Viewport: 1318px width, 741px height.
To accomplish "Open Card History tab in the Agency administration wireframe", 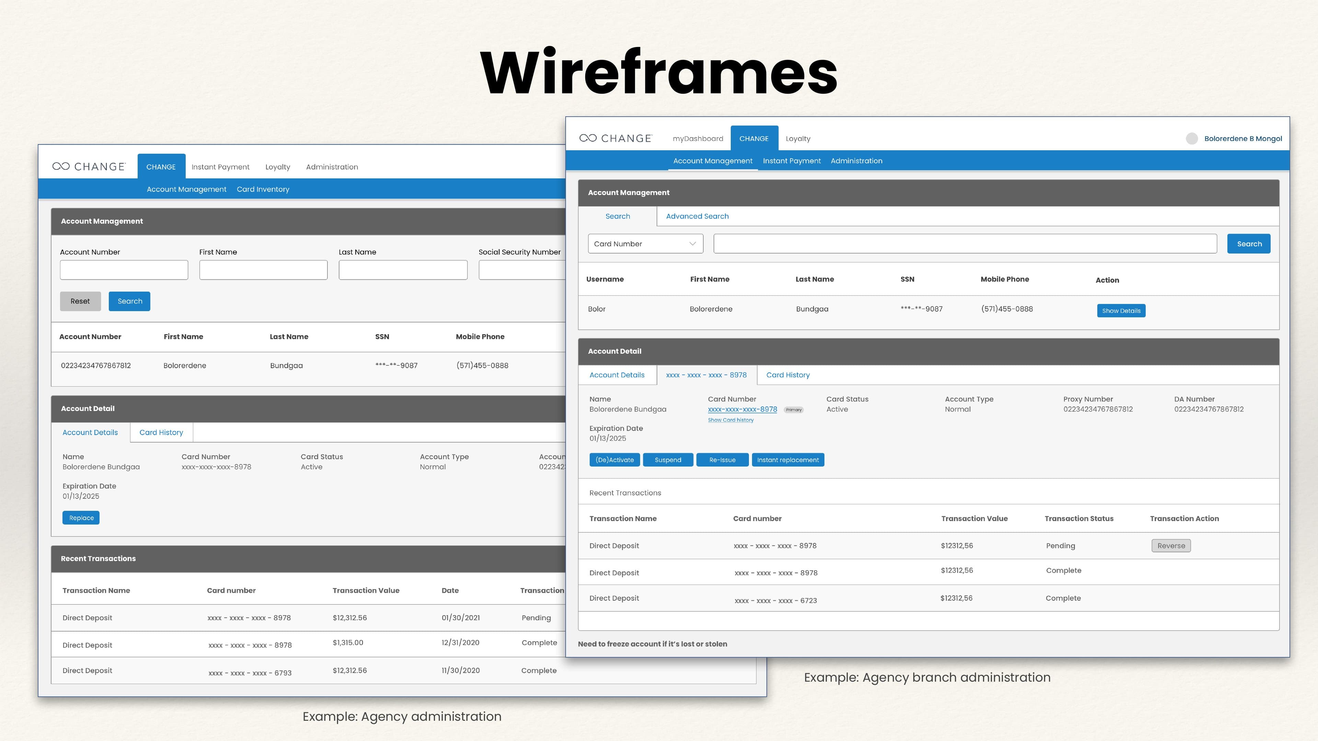I will pyautogui.click(x=161, y=433).
